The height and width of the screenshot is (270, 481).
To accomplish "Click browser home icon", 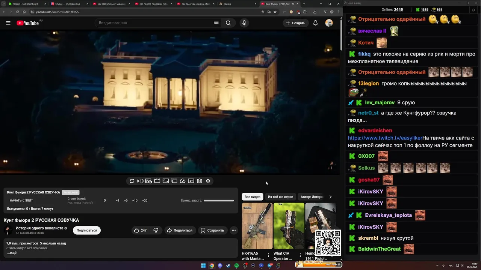I will tap(24, 12).
